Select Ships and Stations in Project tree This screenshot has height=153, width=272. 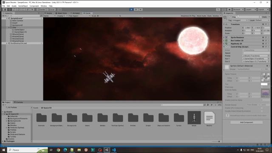pyautogui.click(x=17, y=134)
